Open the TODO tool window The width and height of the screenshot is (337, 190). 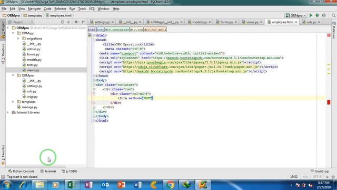tap(70, 171)
